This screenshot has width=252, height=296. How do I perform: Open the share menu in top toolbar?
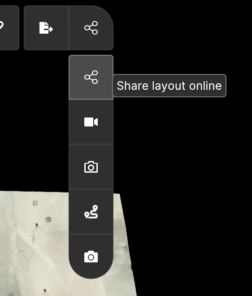coord(91,28)
